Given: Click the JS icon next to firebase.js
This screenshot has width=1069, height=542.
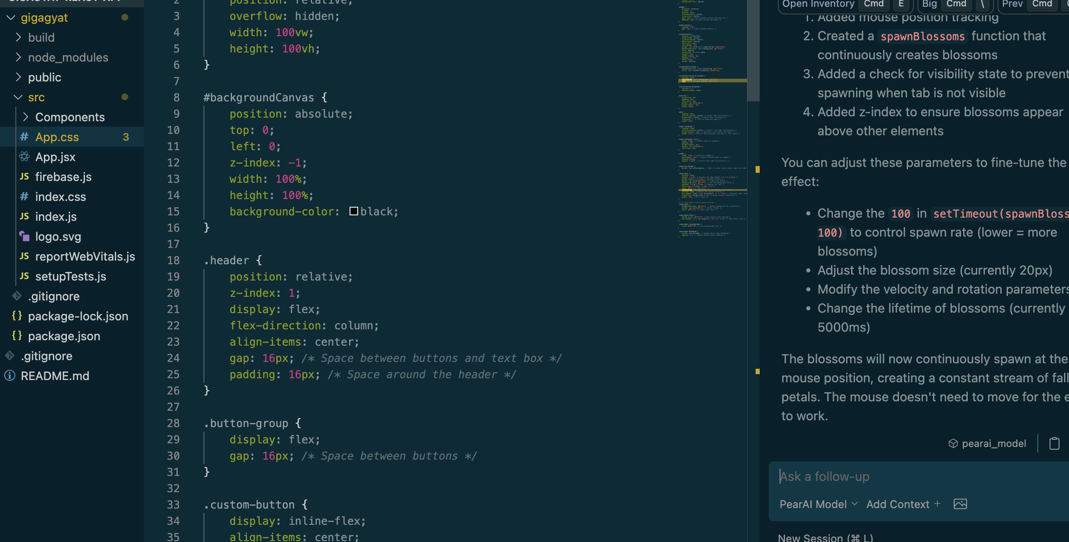Looking at the screenshot, I should click(24, 177).
